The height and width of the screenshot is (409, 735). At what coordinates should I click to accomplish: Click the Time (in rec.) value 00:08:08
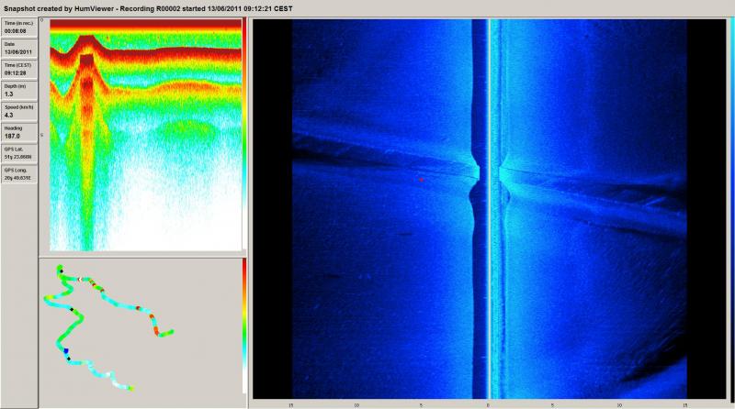(x=19, y=31)
